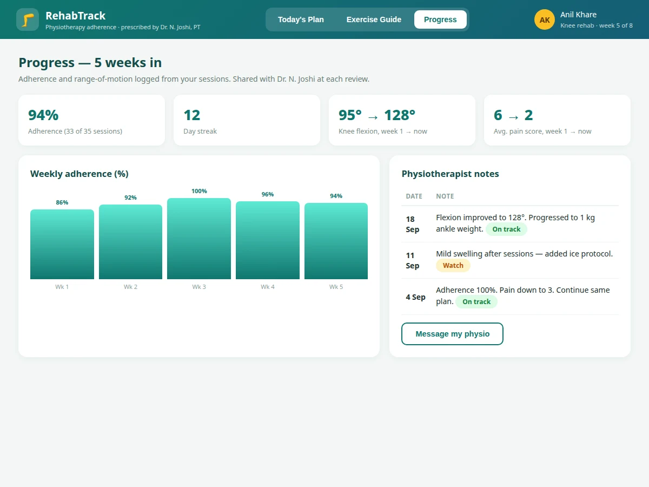Viewport: 649px width, 487px height.
Task: Select the Avg. pain score card
Action: click(557, 120)
